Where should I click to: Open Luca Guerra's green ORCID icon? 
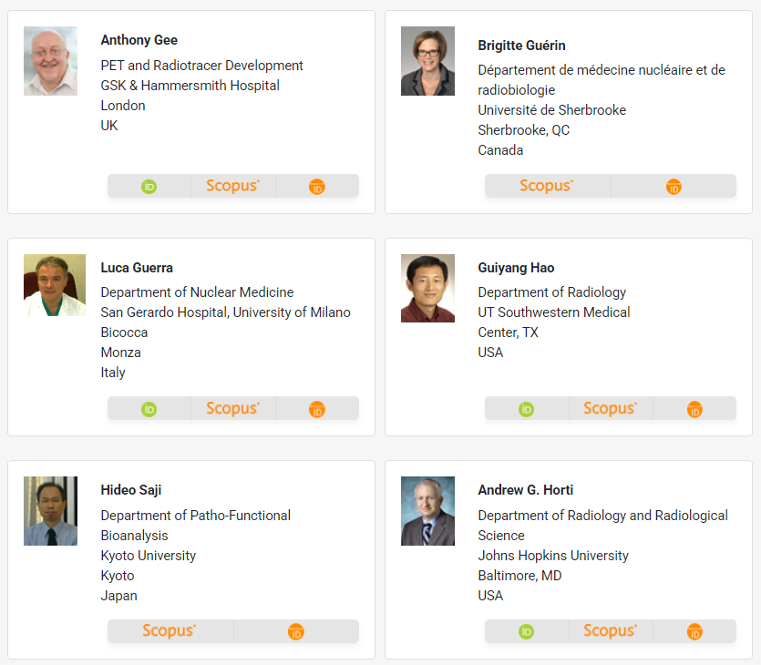(149, 409)
